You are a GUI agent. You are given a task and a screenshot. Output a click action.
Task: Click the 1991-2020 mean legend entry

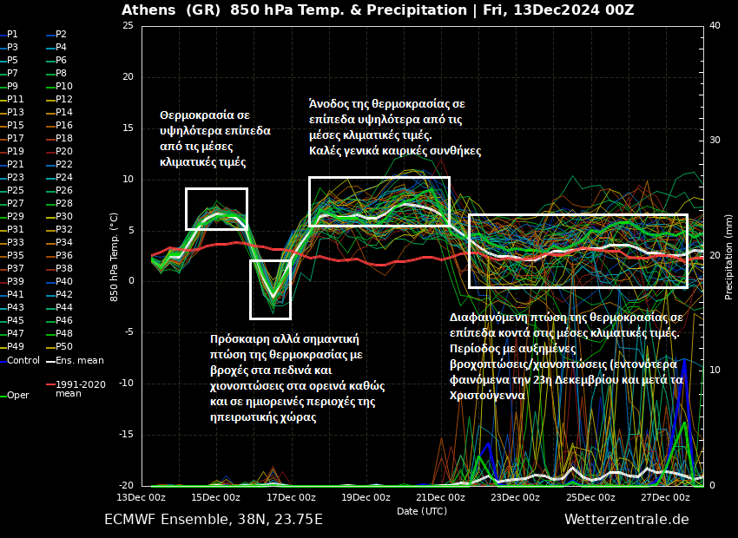click(76, 389)
